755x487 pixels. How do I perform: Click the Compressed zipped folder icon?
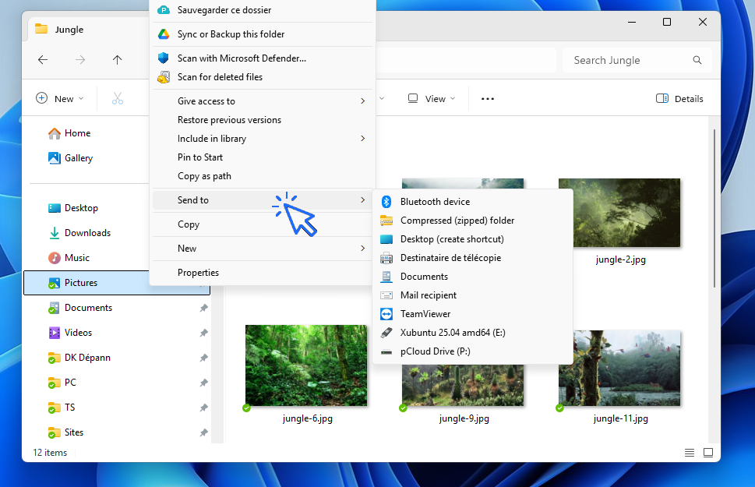(x=386, y=221)
